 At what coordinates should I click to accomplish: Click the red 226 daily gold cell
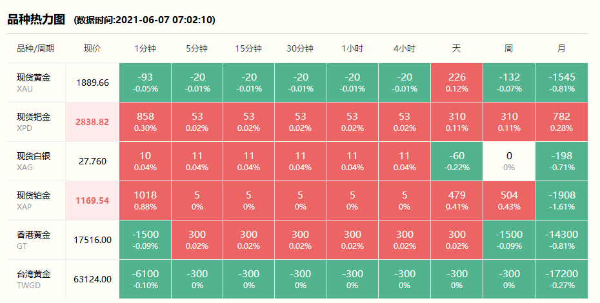click(x=457, y=83)
